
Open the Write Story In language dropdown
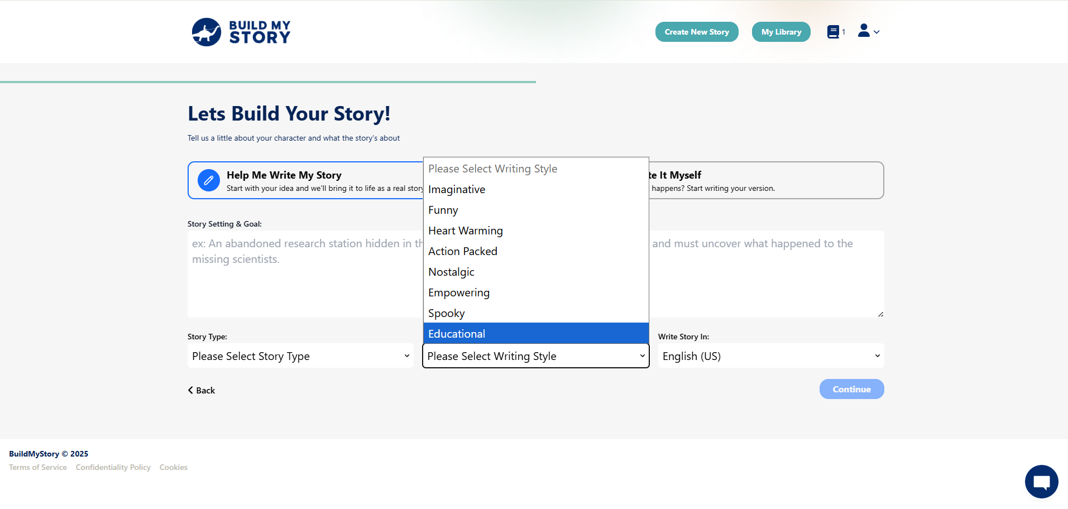[x=770, y=356]
